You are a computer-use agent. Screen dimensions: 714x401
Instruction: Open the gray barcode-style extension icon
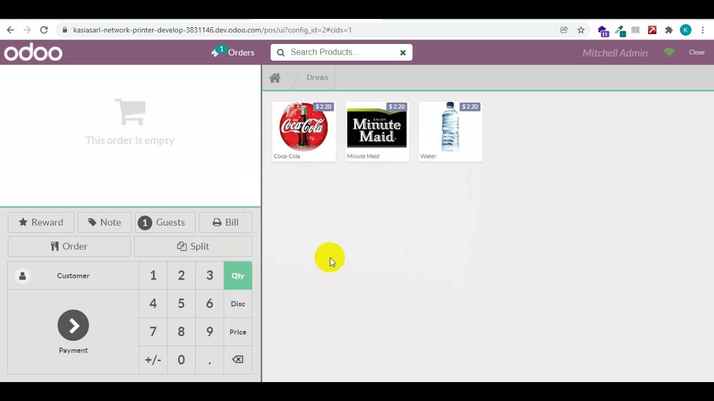(635, 30)
